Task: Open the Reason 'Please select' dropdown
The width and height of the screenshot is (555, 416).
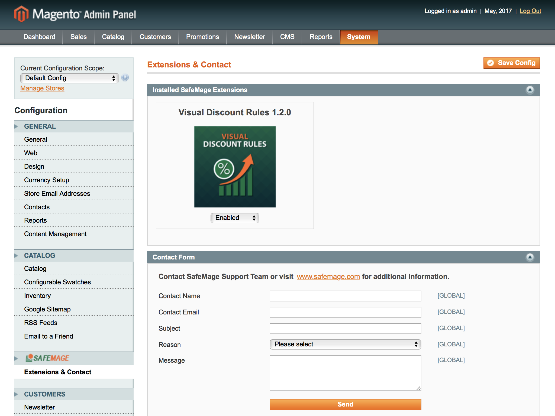Action: coord(345,344)
